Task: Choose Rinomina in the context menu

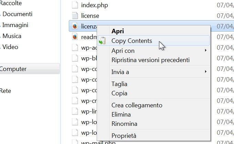Action: (x=124, y=124)
